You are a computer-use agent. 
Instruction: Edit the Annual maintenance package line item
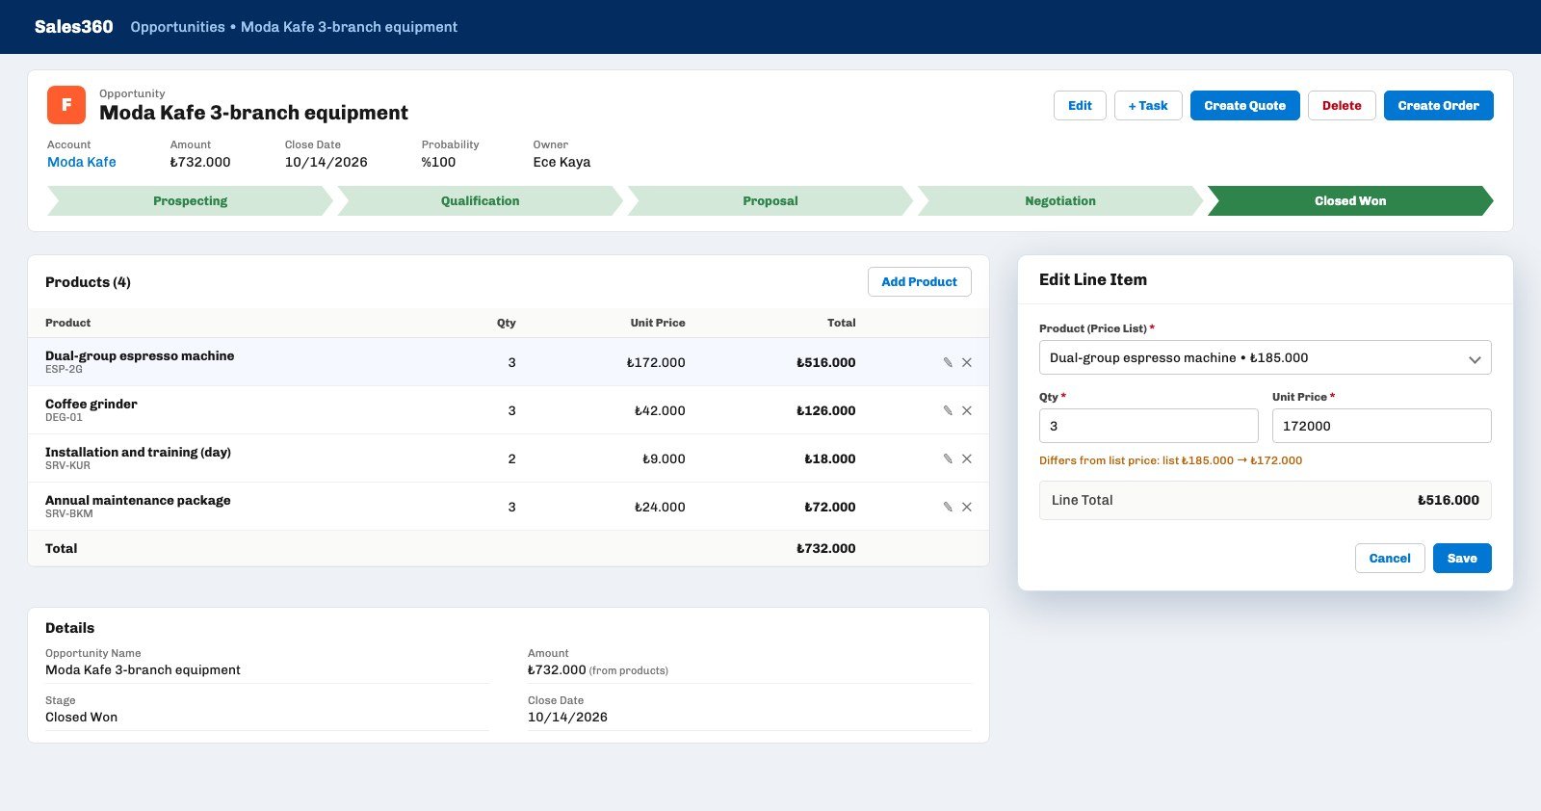[x=948, y=507]
